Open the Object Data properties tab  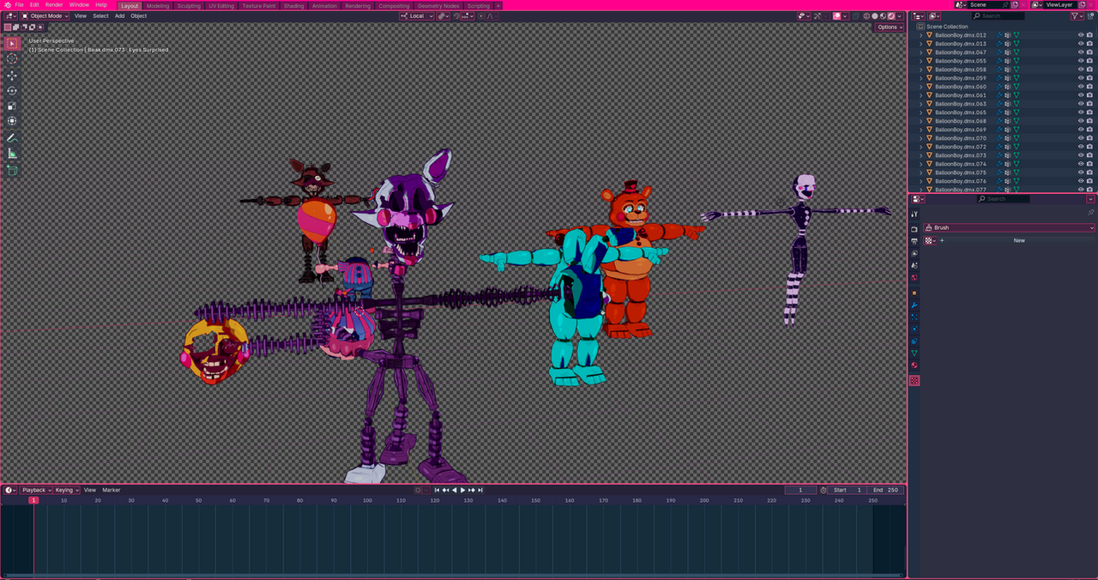point(914,353)
